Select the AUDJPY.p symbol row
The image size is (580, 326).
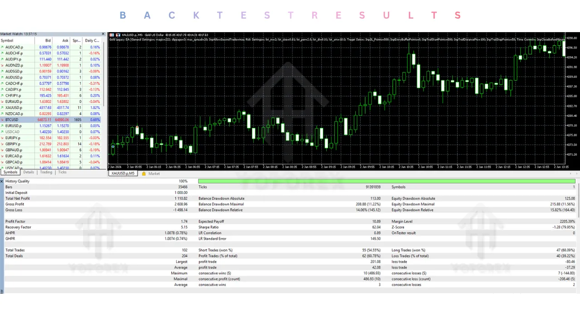(51, 59)
